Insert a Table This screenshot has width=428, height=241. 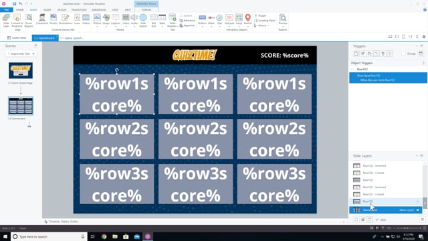click(x=162, y=20)
